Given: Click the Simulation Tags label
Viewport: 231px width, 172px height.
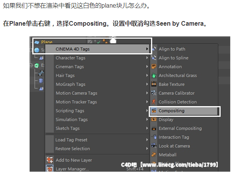Looking at the screenshot, I should point(71,120).
